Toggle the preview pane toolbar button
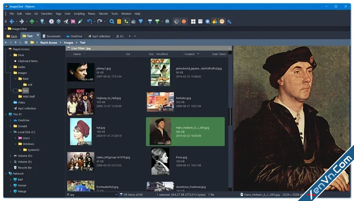The width and height of the screenshot is (354, 201). pyautogui.click(x=200, y=21)
